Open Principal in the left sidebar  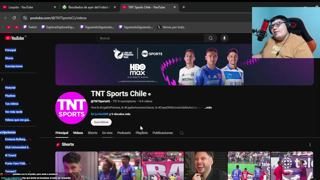[x=11, y=50]
